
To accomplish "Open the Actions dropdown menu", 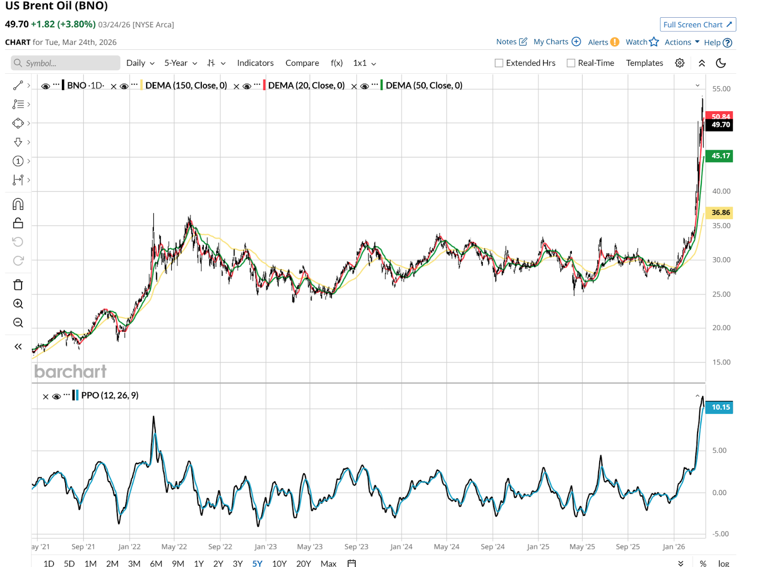I will [x=682, y=42].
